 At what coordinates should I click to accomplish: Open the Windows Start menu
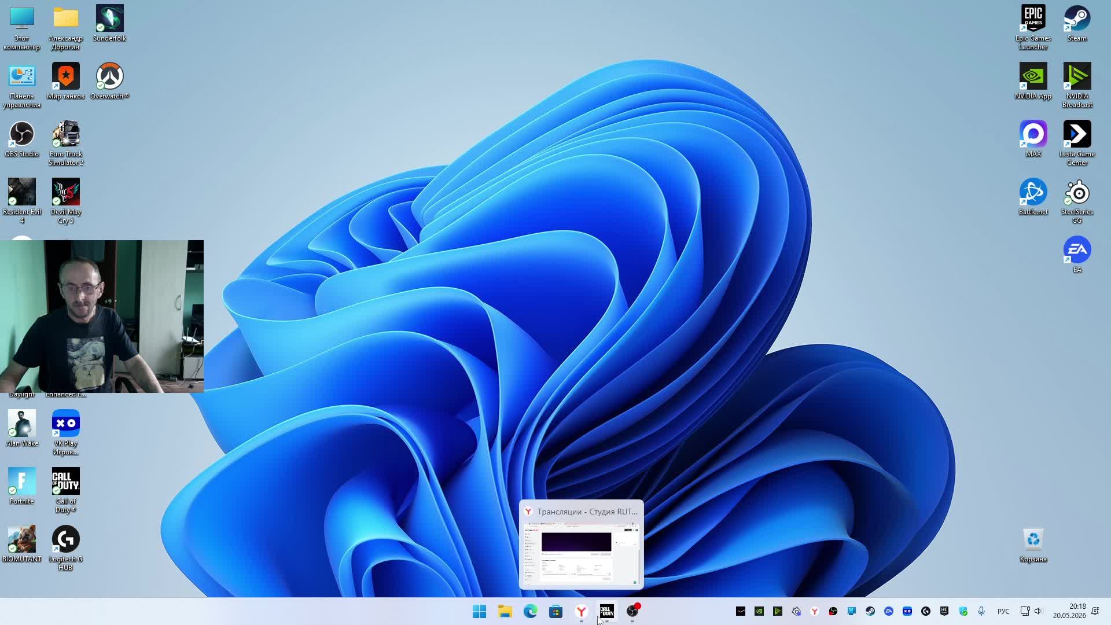(479, 611)
